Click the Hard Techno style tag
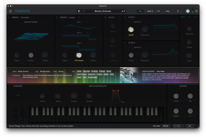Screen dimensions: 206x137 (82, 74)
